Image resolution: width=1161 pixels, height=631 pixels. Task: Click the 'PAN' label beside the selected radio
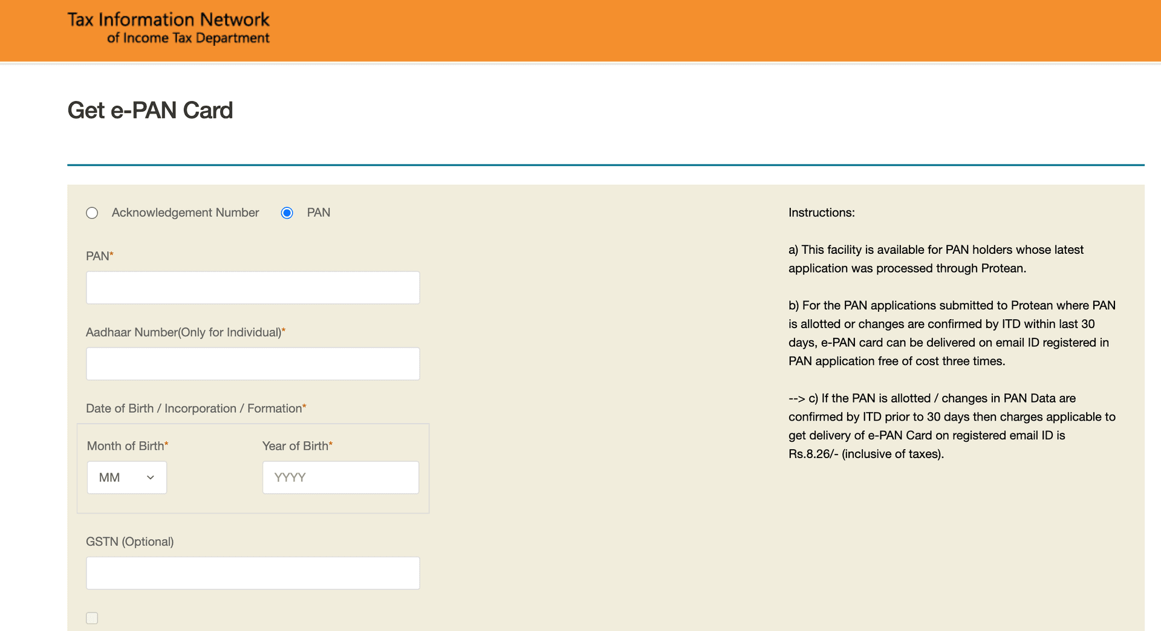(318, 213)
